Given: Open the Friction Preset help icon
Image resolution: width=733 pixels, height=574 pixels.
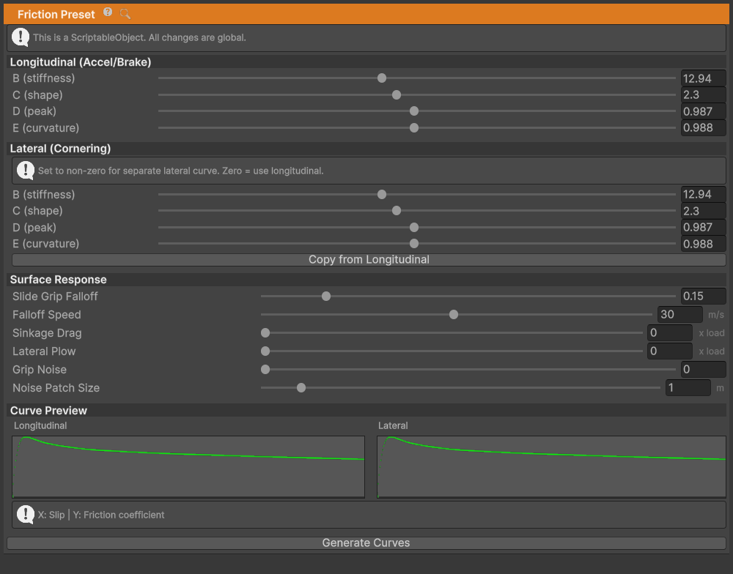Looking at the screenshot, I should 108,12.
